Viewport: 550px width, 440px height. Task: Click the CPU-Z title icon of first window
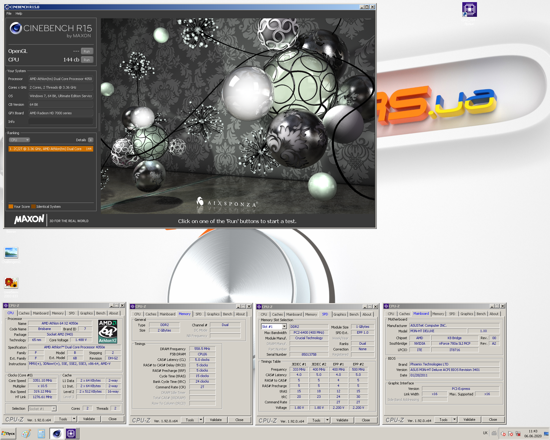click(6, 306)
